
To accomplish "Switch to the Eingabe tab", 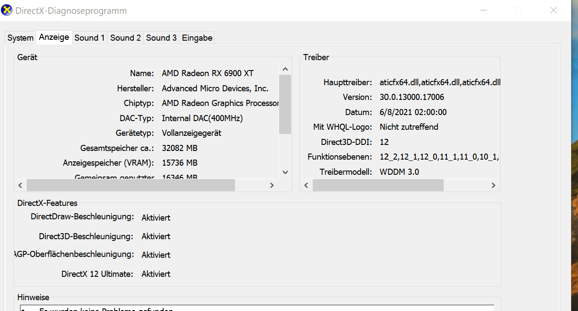I will pyautogui.click(x=197, y=38).
